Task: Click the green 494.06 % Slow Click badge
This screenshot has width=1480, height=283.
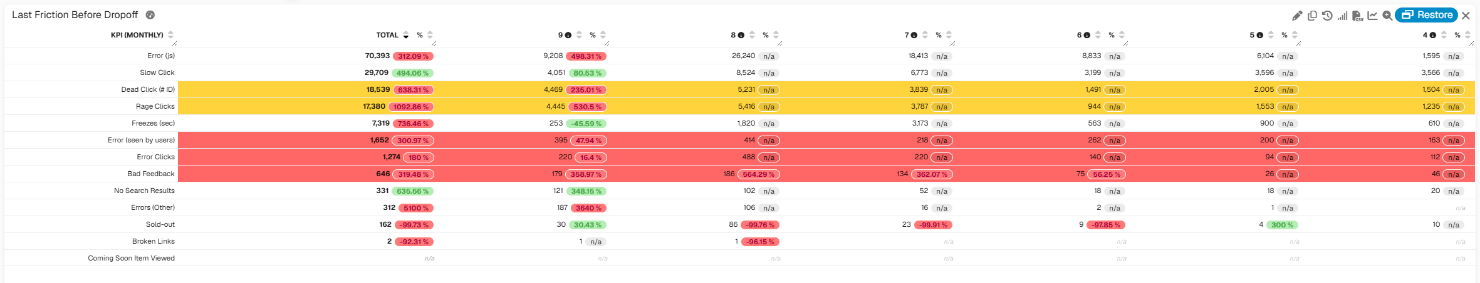Action: (412, 73)
